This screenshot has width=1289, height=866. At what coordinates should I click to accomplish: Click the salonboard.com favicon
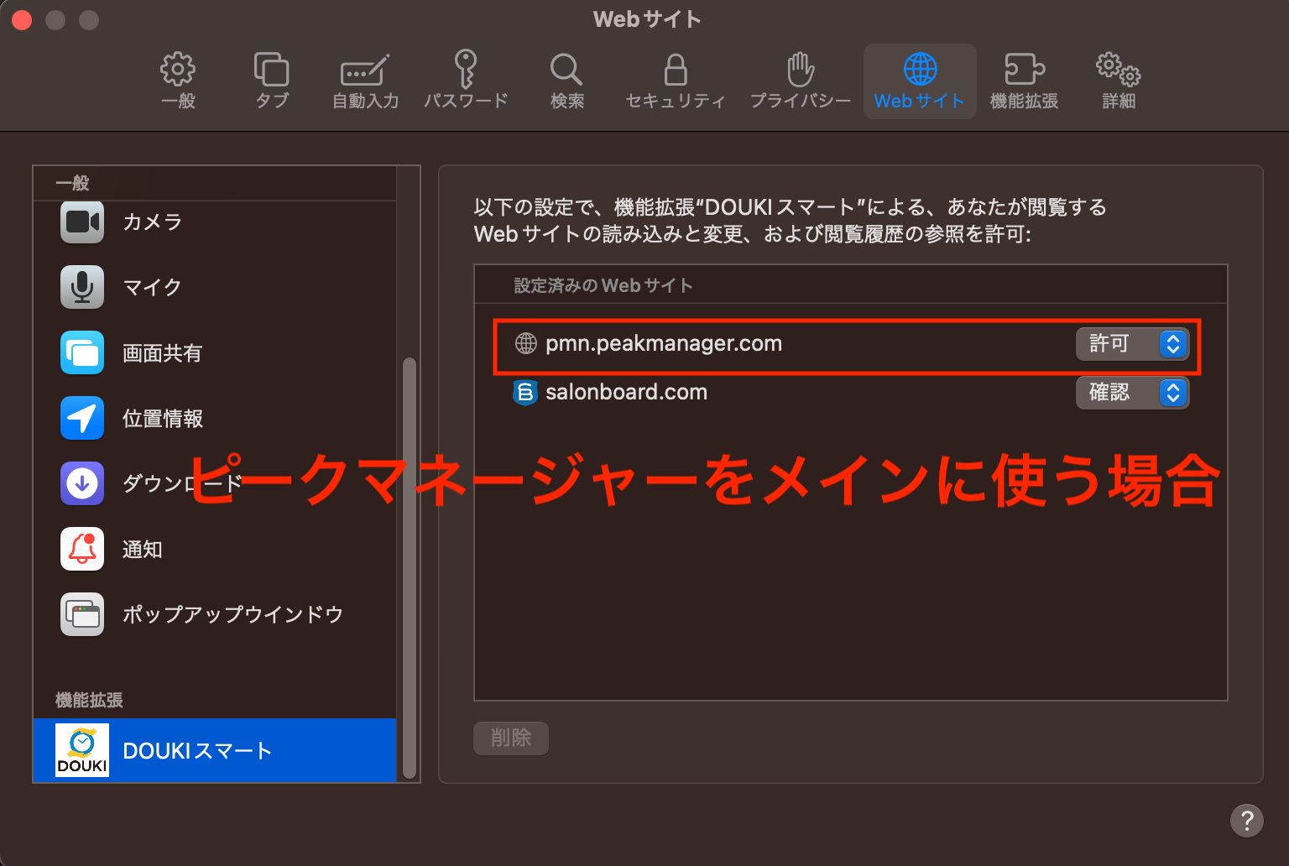[x=525, y=392]
